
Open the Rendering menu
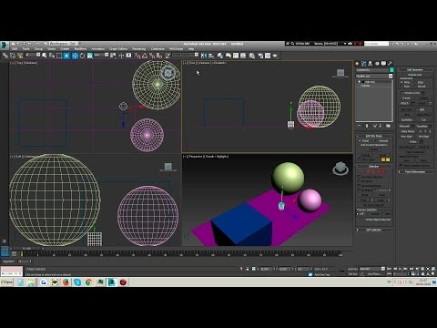[139, 48]
